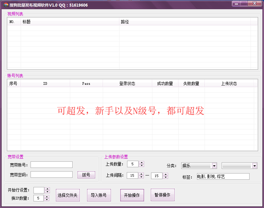The width and height of the screenshot is (264, 208).
Task: Click the 登录状态 column header
Action: click(127, 83)
